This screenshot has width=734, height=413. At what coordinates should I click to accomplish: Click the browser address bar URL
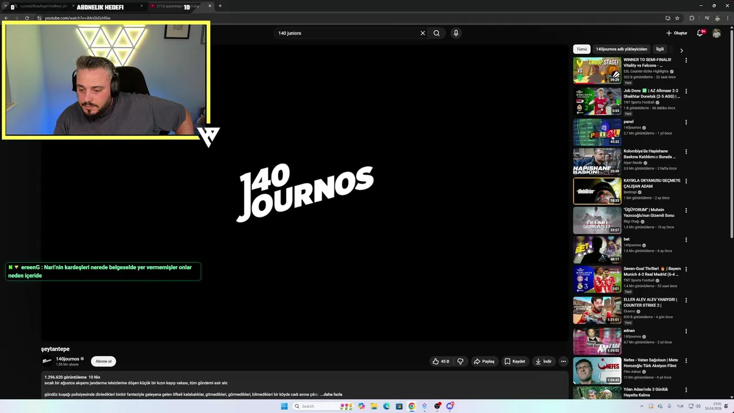[x=77, y=18]
